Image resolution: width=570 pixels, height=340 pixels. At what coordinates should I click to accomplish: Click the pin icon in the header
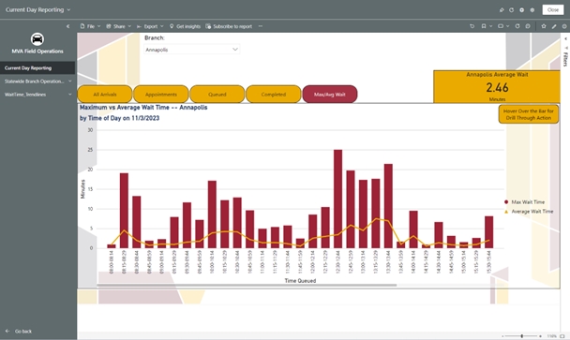click(x=502, y=9)
